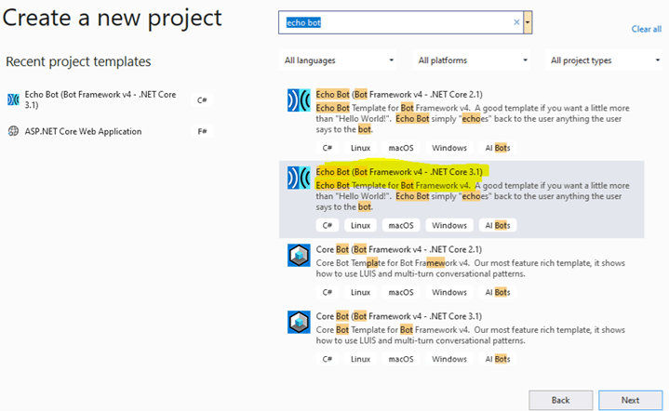Screen dimensions: 669x411
Task: Click ASP.NET Core Web Application globe icon
Action: [x=13, y=131]
